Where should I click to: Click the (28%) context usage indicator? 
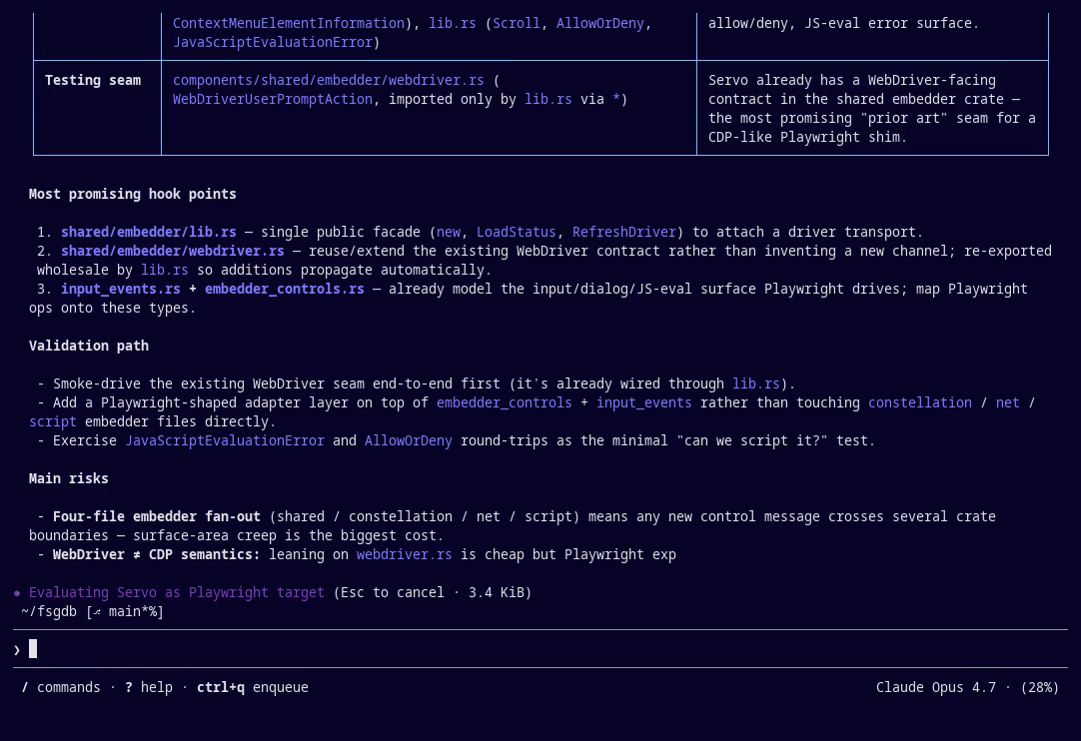click(1040, 687)
